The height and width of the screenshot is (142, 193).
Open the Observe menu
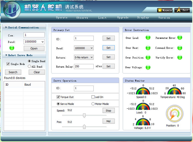82,18
